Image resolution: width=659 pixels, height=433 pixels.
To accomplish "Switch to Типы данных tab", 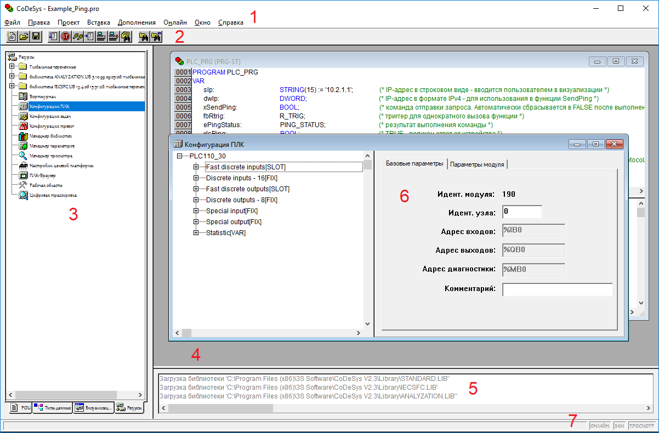I will pos(52,408).
